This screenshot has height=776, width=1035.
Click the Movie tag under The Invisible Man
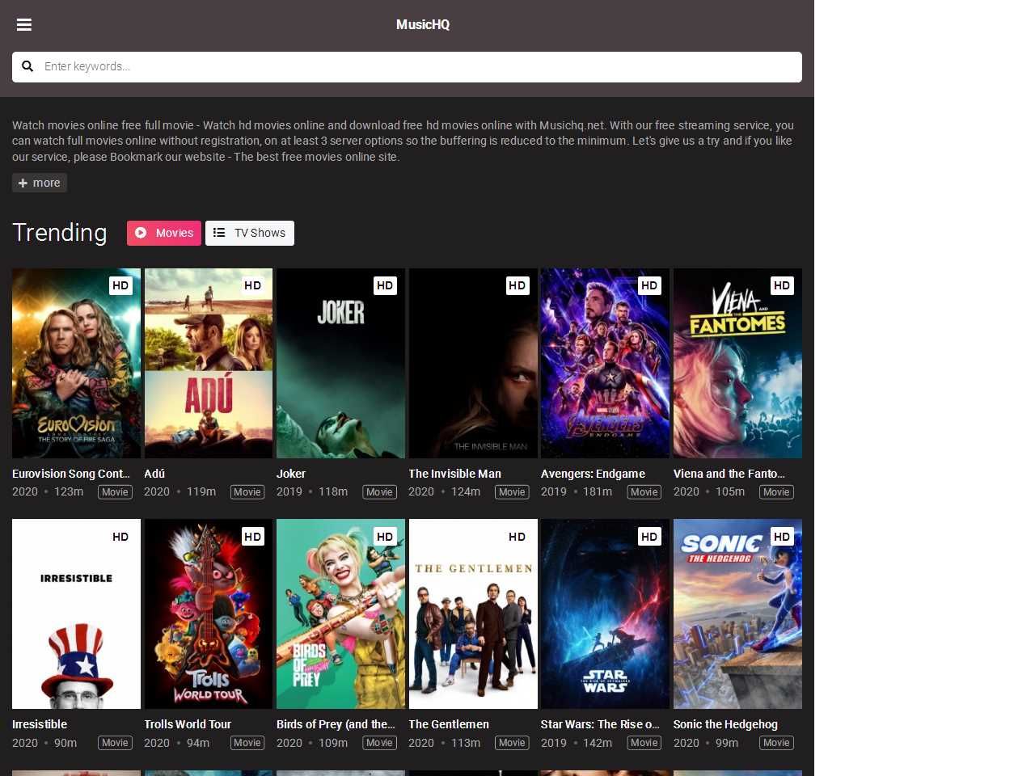512,492
